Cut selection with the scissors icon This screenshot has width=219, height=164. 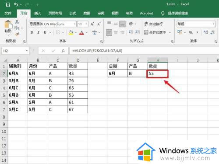[17, 22]
